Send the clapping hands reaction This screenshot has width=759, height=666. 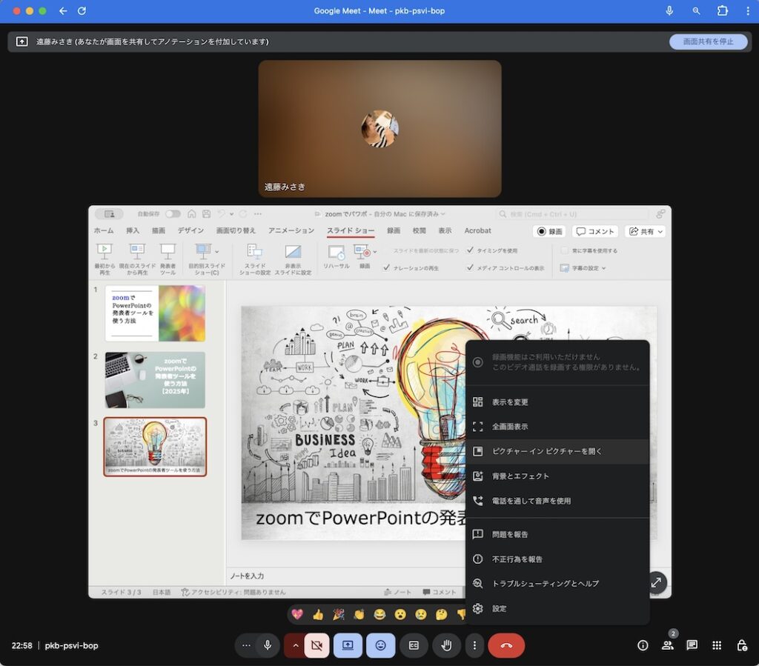(359, 614)
